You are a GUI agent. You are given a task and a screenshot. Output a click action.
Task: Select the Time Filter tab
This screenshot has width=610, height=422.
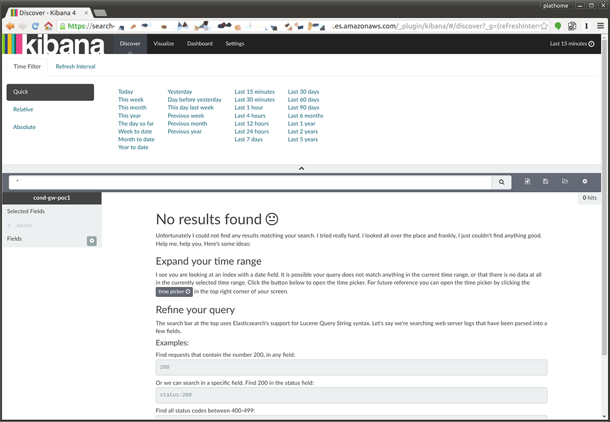[x=27, y=67]
